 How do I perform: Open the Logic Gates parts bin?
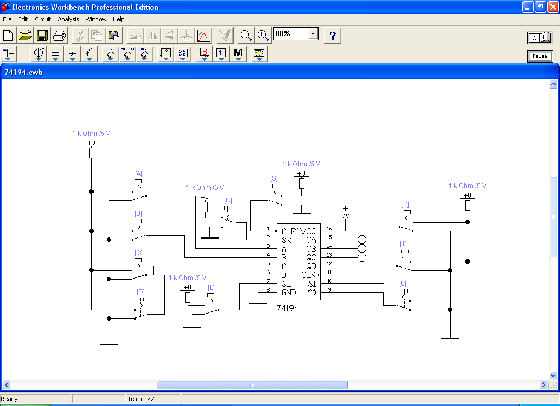coord(166,54)
